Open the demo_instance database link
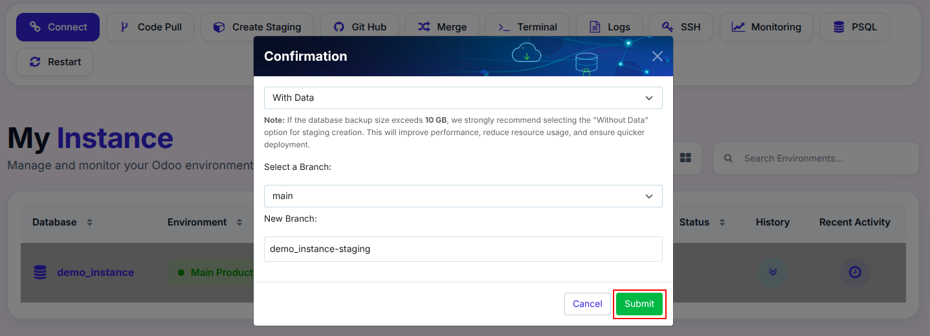 [x=95, y=273]
